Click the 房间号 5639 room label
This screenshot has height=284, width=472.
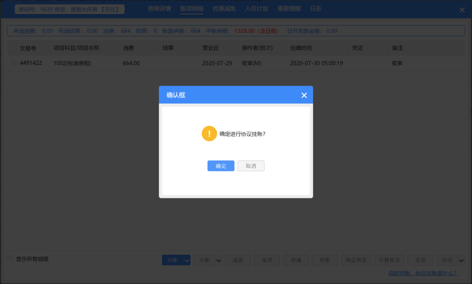[x=70, y=9]
